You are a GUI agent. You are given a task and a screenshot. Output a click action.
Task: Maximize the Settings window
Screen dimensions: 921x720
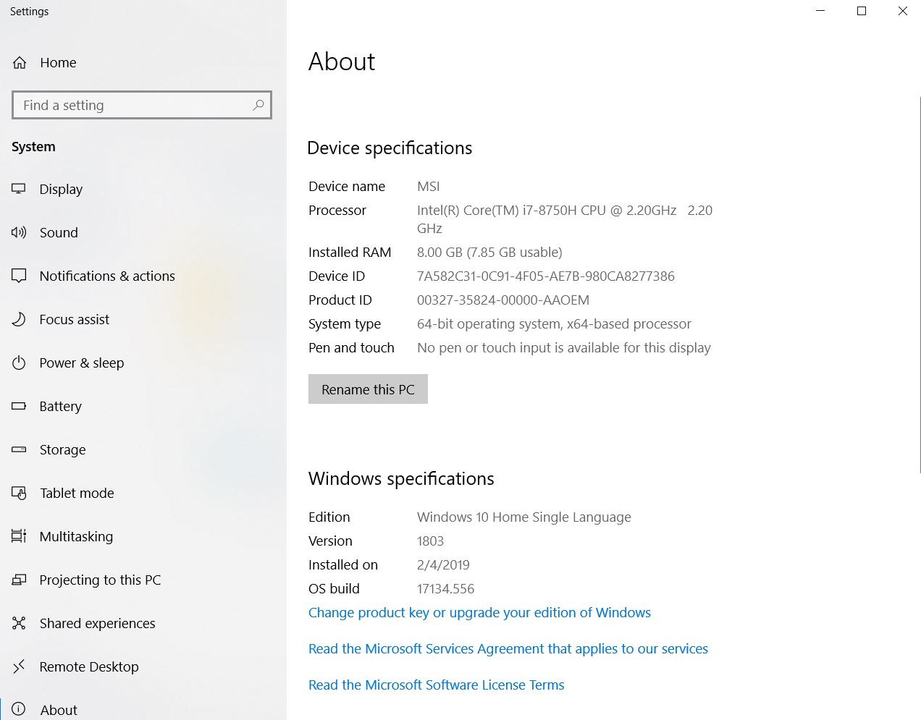tap(862, 11)
